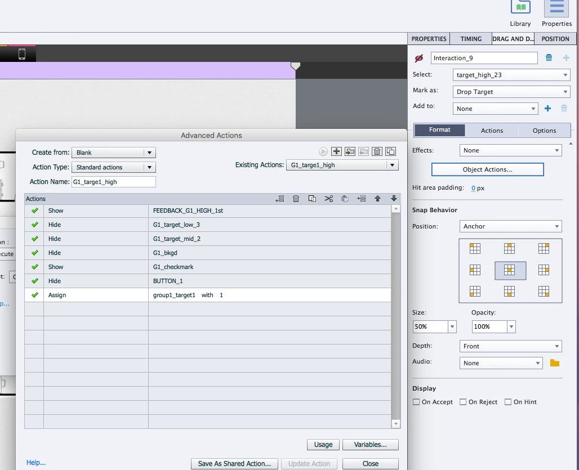Open the Depth Front dropdown

pyautogui.click(x=511, y=346)
